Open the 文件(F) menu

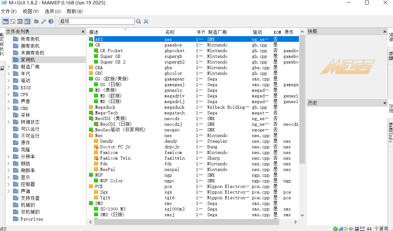click(x=9, y=12)
